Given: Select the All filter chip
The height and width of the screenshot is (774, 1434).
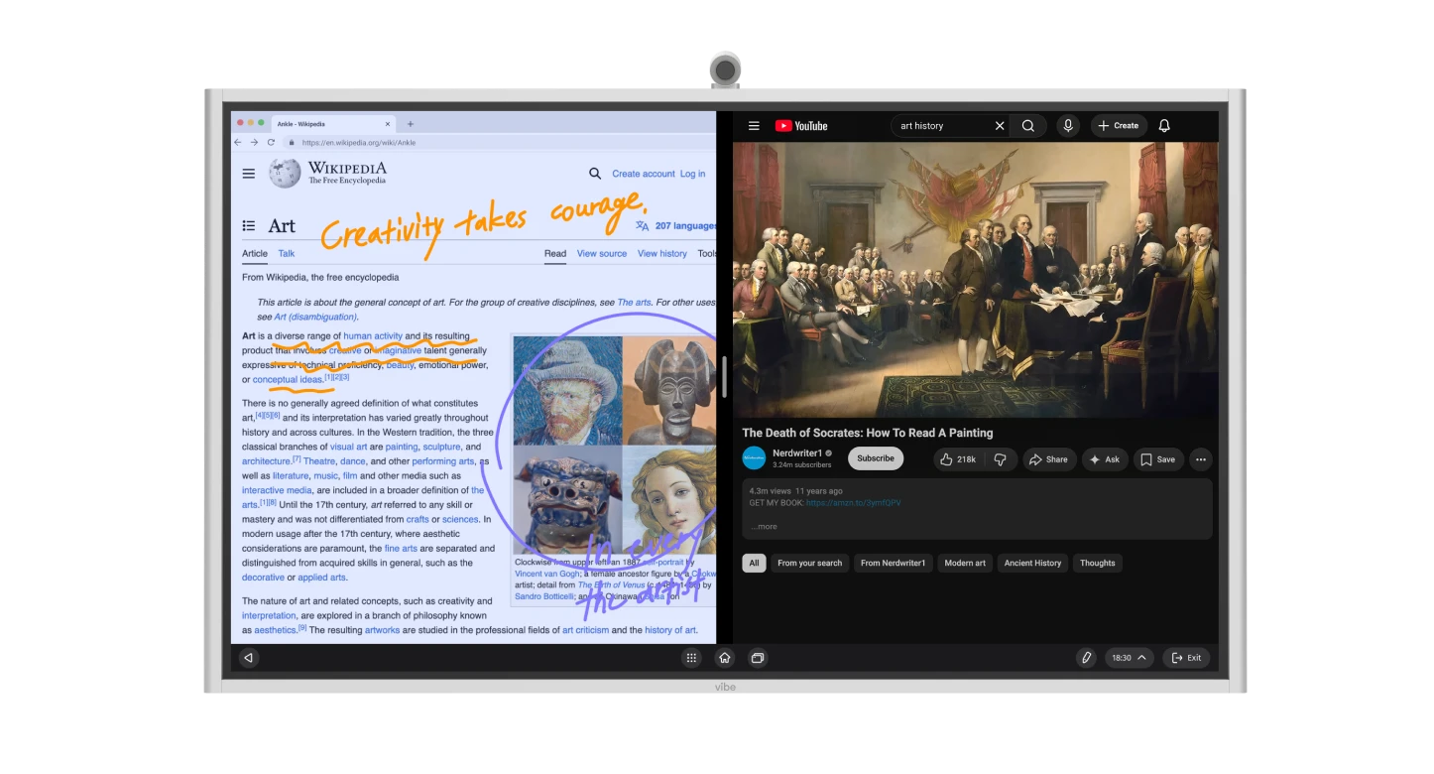Looking at the screenshot, I should pyautogui.click(x=754, y=563).
